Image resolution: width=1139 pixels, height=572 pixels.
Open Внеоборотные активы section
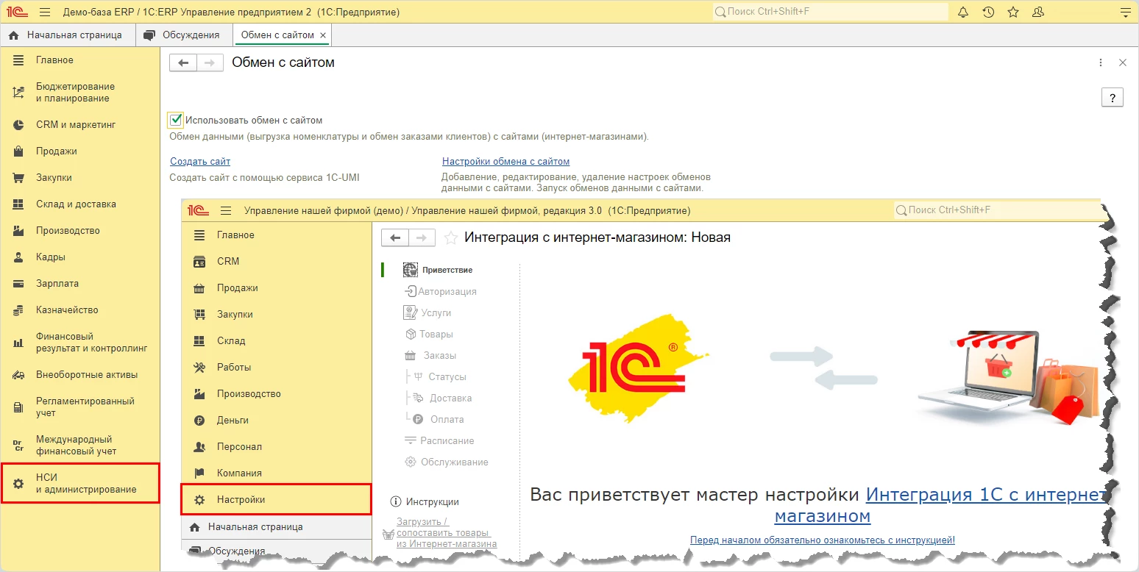point(80,375)
